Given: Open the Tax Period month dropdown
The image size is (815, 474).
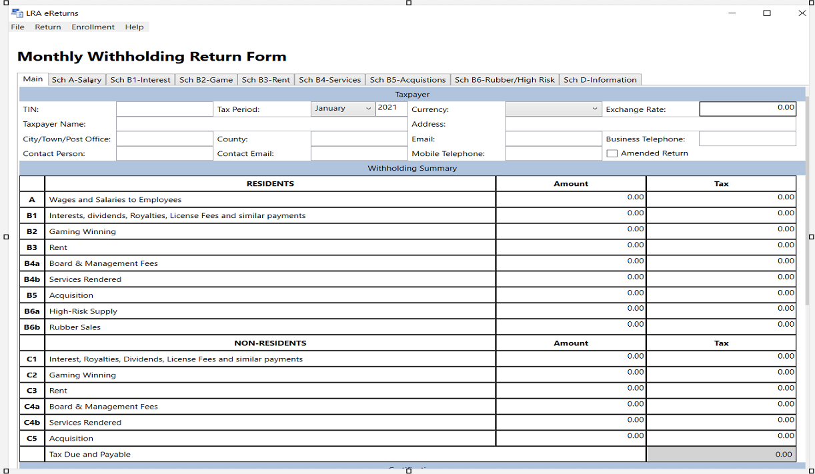Looking at the screenshot, I should point(343,109).
